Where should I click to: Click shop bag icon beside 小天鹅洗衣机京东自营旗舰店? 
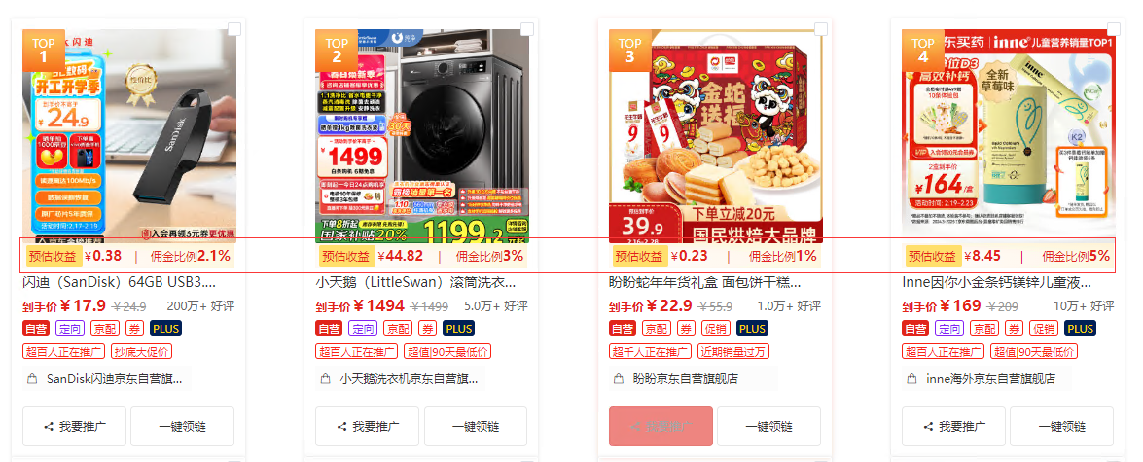click(325, 379)
